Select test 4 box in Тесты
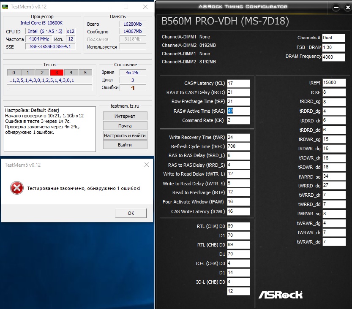 pyautogui.click(x=71, y=73)
